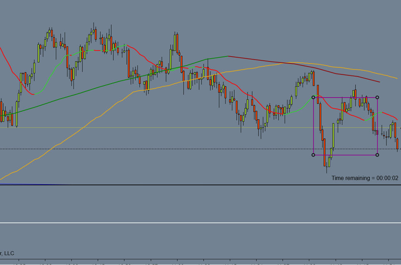Image resolution: width=401 pixels, height=265 pixels.
Task: Select the white horizontal line in lower panel
Action: 200,223
